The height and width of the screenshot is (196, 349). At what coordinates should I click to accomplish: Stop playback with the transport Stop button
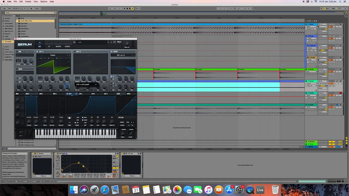point(127,8)
